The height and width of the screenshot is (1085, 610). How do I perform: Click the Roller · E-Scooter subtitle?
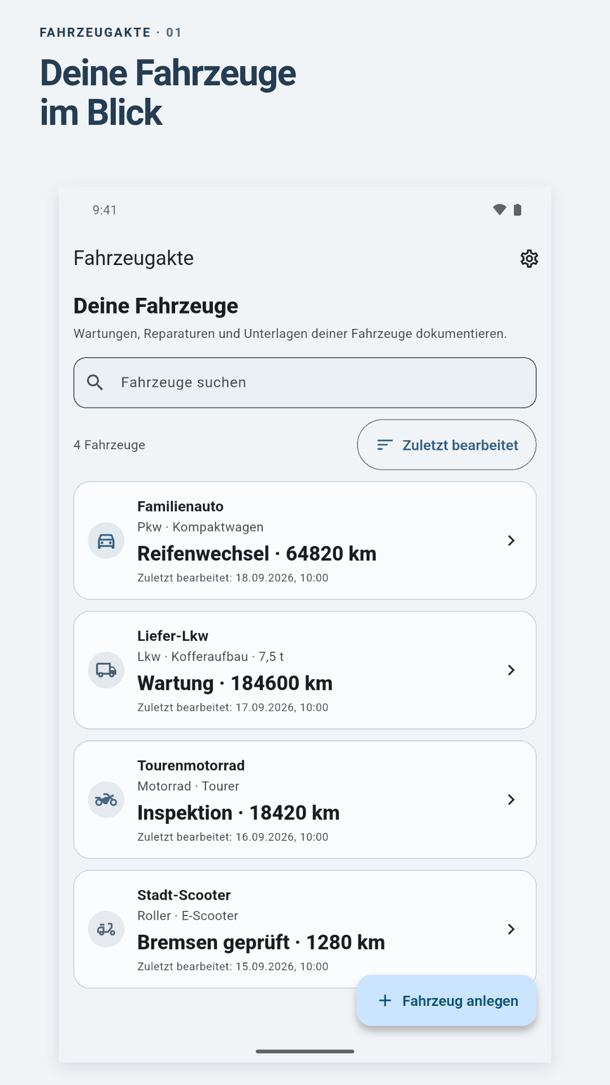[188, 915]
